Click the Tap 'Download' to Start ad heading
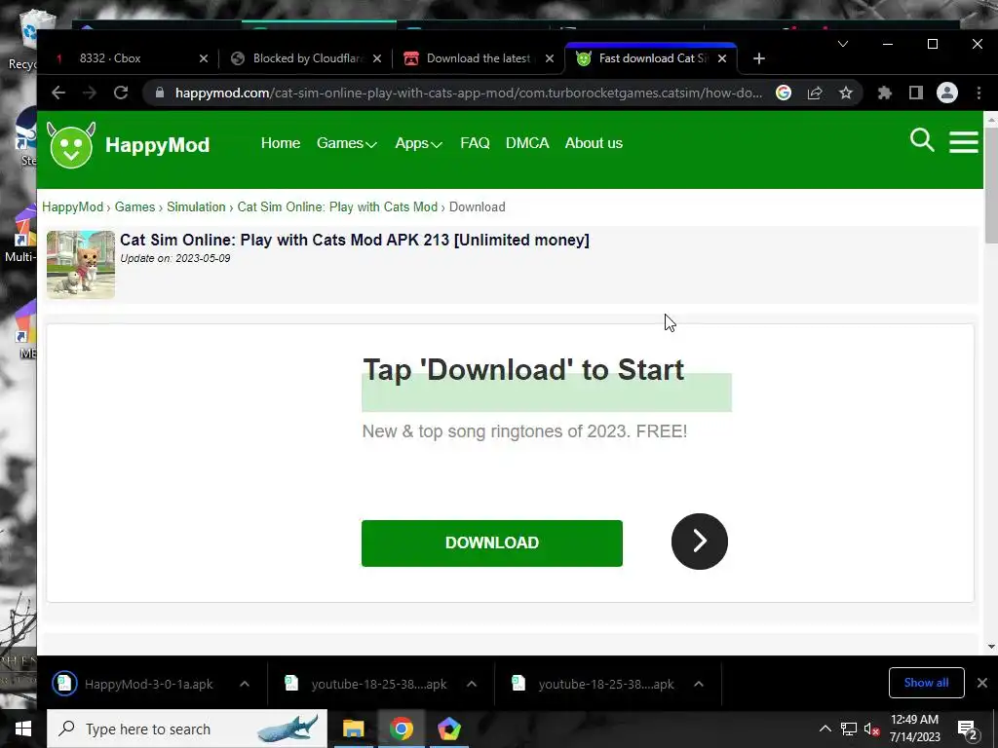This screenshot has width=998, height=748. tap(523, 370)
